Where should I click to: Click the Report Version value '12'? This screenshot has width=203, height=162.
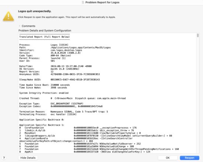pyautogui.click(x=52, y=71)
